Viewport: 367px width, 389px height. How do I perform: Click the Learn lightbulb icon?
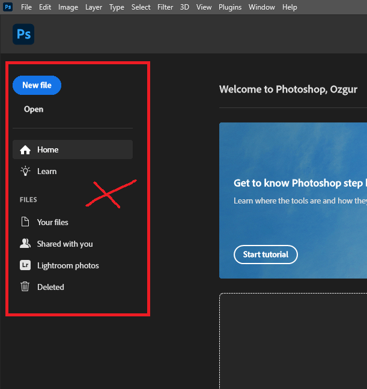(25, 172)
